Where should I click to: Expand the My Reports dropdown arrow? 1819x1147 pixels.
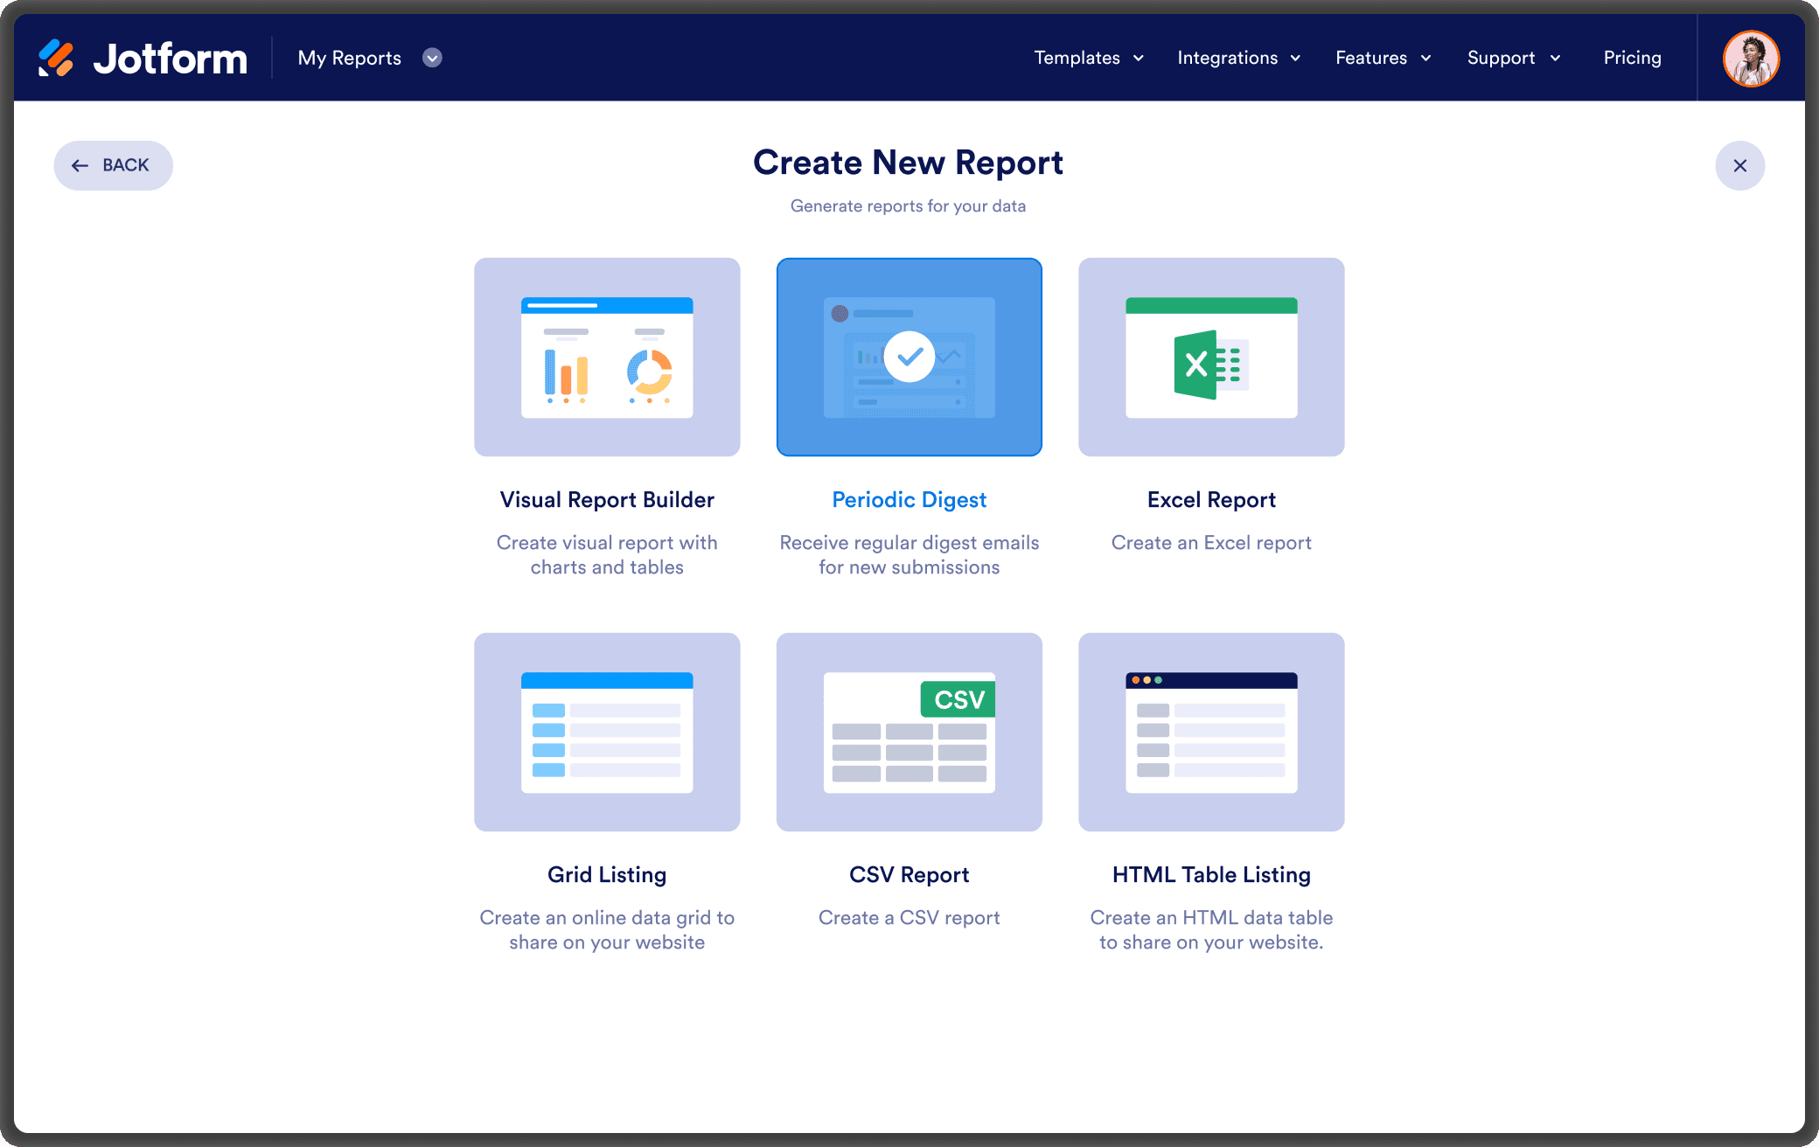tap(432, 58)
